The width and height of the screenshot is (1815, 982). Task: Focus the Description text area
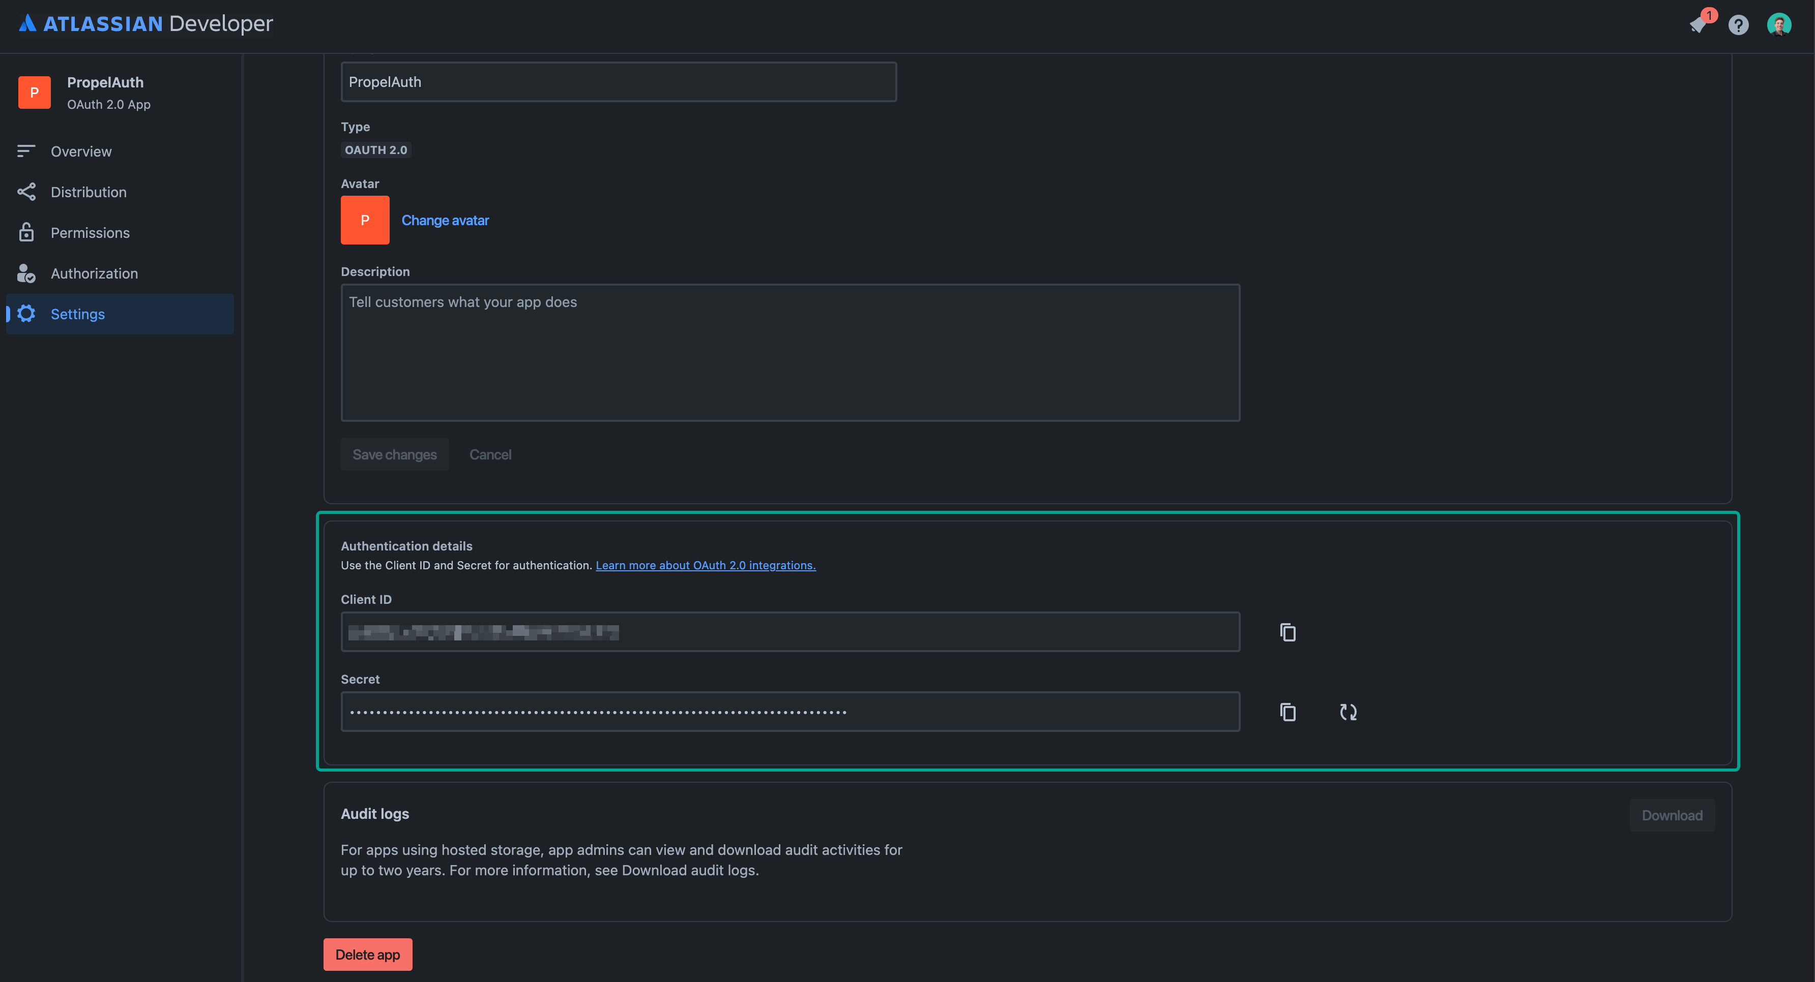click(x=791, y=353)
